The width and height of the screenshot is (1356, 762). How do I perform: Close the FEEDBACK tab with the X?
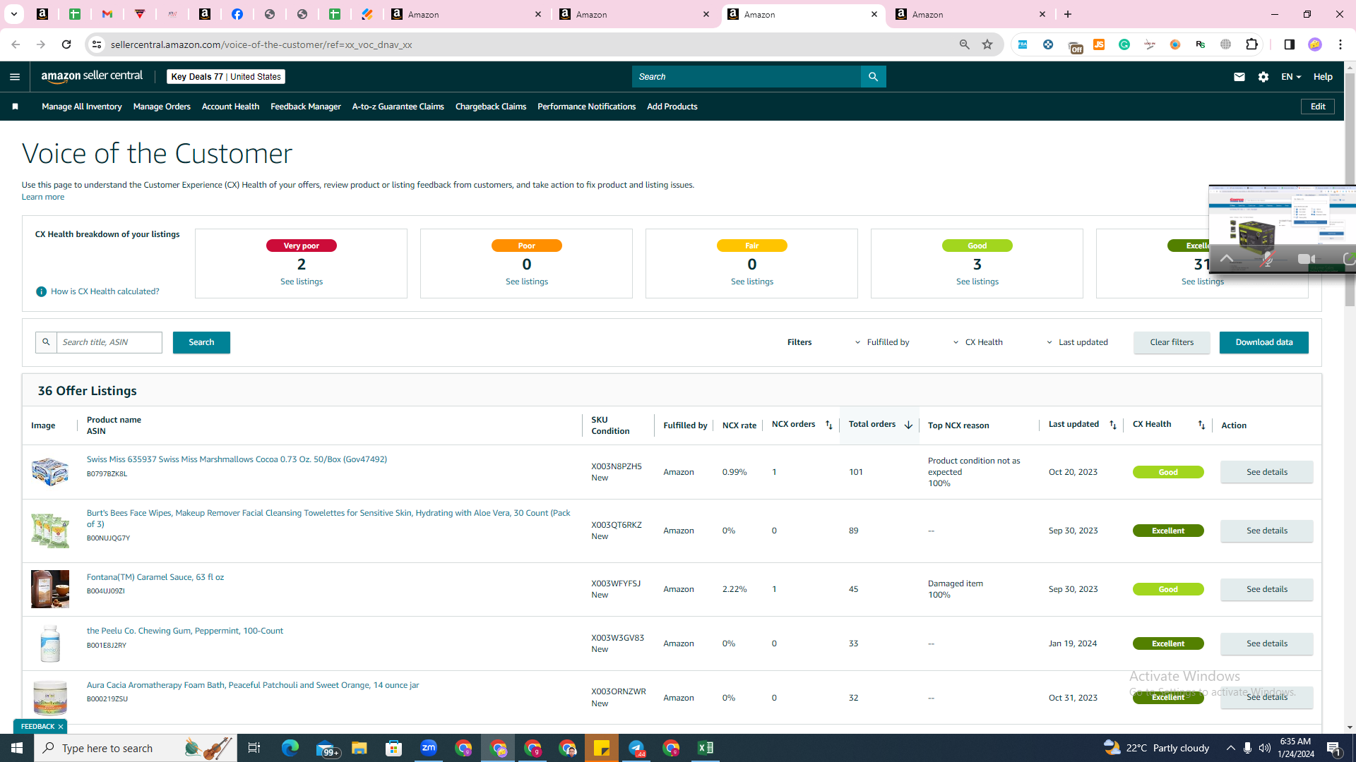(x=61, y=727)
